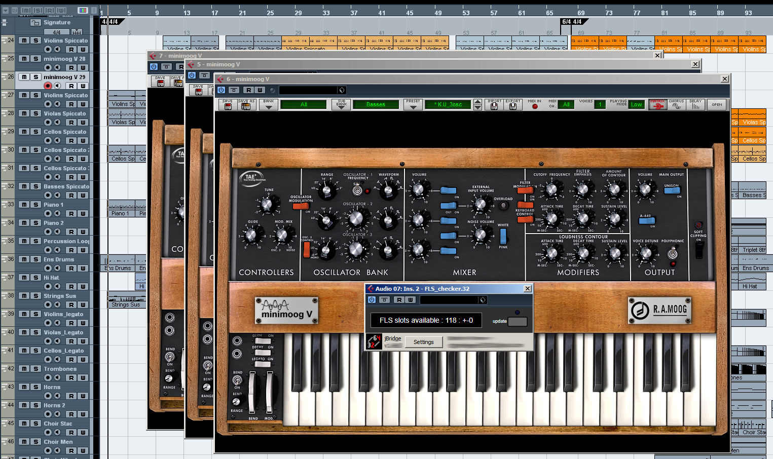Click the Voices count display
Image resolution: width=773 pixels, height=459 pixels.
[x=600, y=104]
